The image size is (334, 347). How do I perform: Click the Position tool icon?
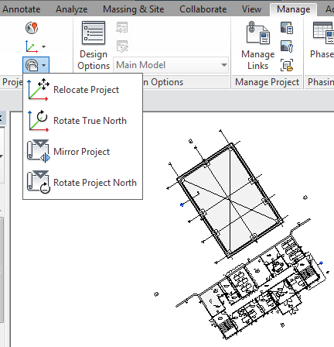tap(32, 65)
